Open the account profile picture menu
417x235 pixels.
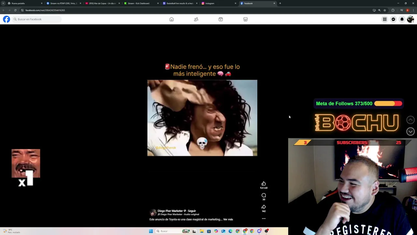coord(410,19)
